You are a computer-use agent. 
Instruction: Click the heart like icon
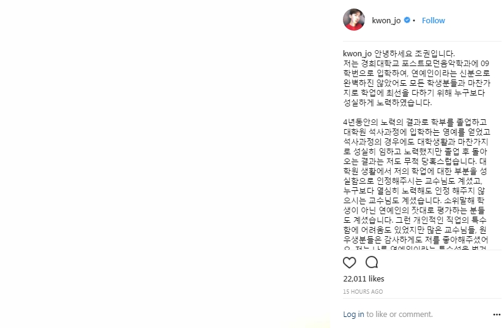click(350, 263)
